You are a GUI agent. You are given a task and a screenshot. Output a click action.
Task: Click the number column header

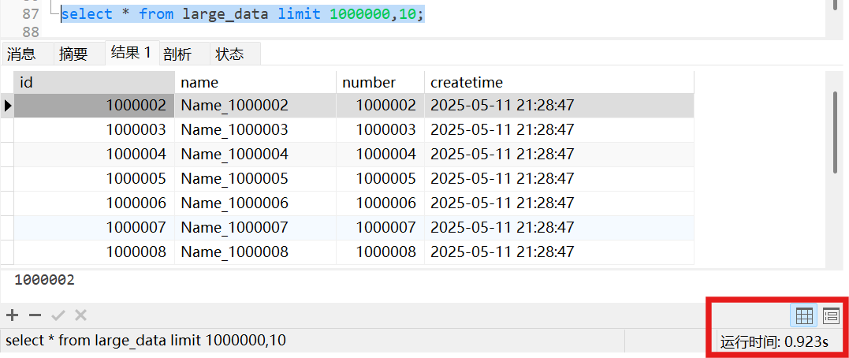point(379,82)
